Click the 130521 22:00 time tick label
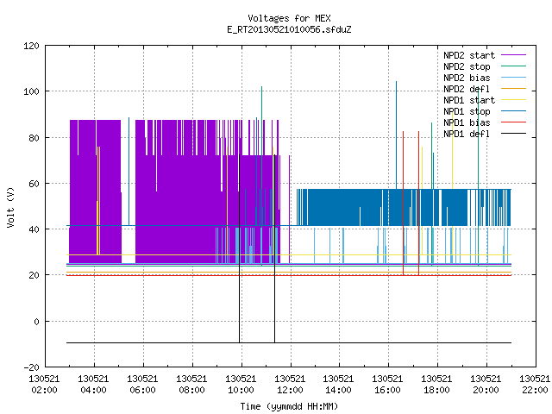 (535, 385)
